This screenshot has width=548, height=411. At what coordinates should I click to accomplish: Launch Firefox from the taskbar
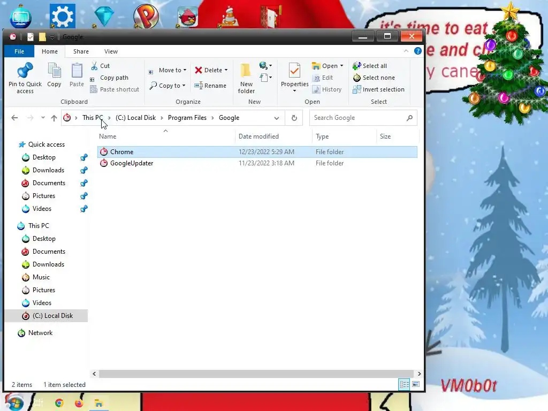pyautogui.click(x=79, y=404)
